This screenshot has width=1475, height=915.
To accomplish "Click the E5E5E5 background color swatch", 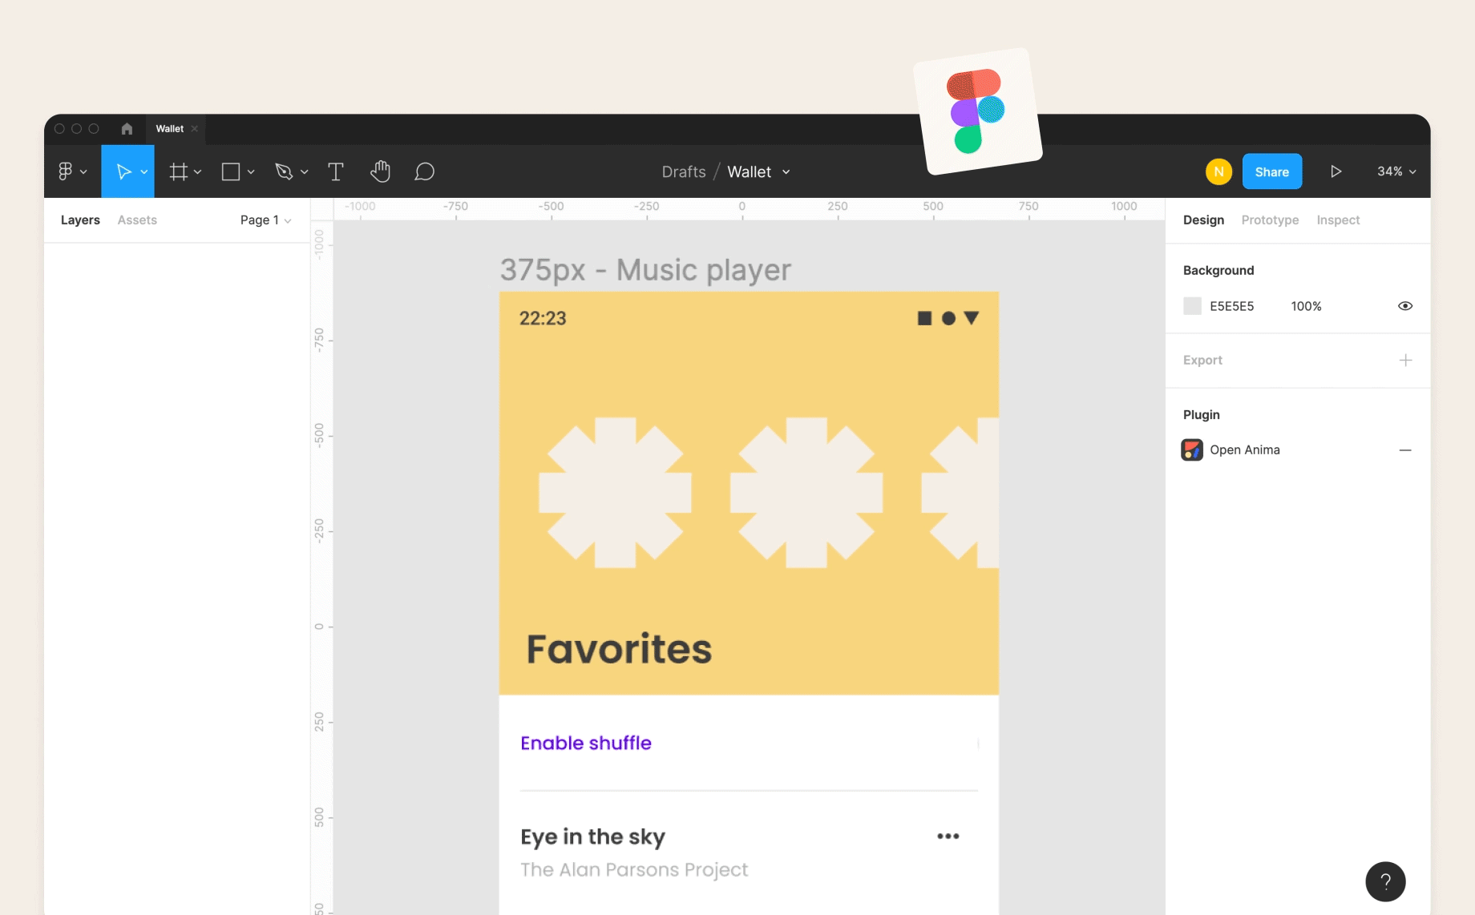I will point(1192,306).
